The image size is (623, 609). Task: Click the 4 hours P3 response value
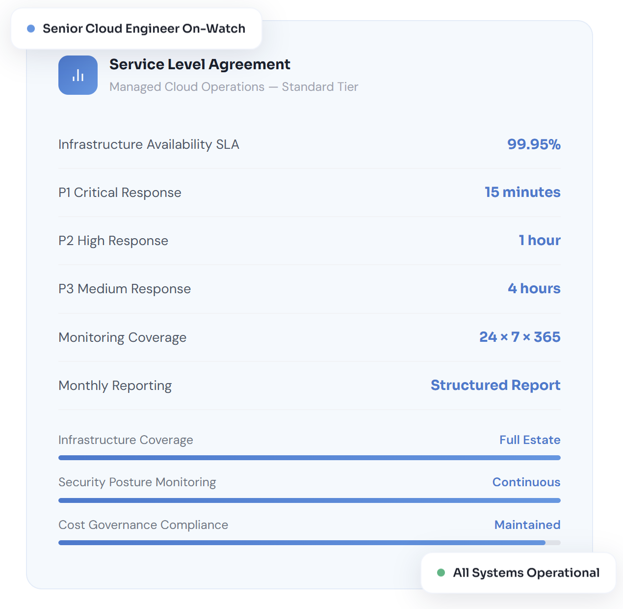pyautogui.click(x=534, y=288)
